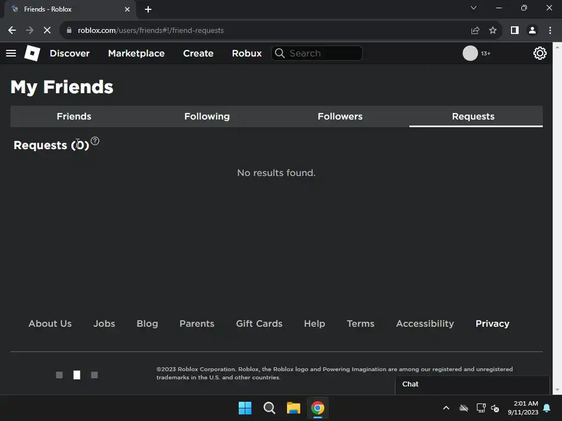Image resolution: width=562 pixels, height=421 pixels.
Task: Open the Jobs footer link
Action: tap(104, 323)
